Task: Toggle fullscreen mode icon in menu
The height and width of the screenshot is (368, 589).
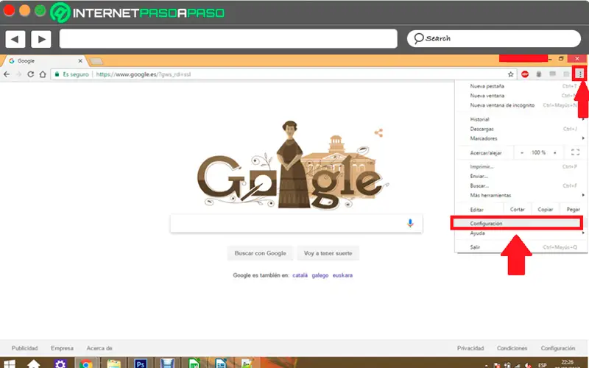Action: click(575, 152)
